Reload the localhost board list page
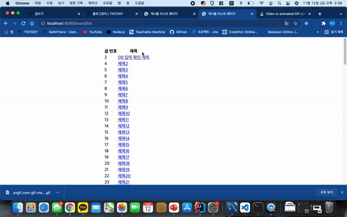Image resolution: width=347 pixels, height=217 pixels. click(23, 23)
